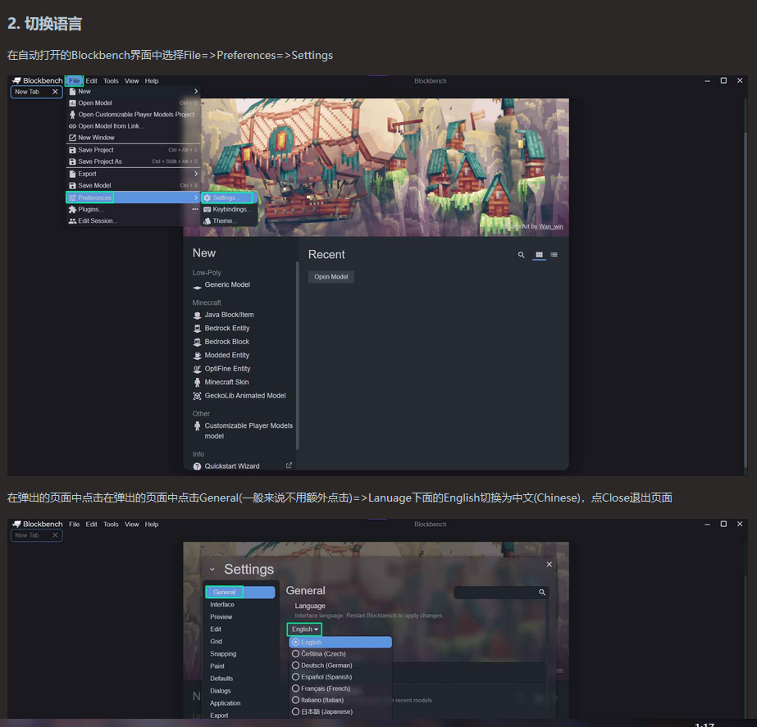757x727 pixels.
Task: Click the Settings search input field
Action: tap(501, 592)
